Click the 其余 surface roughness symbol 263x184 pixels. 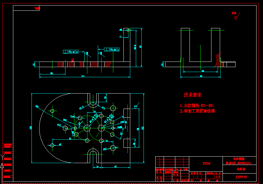click(x=236, y=16)
